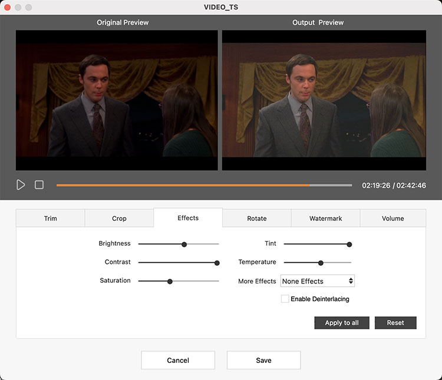The image size is (442, 380).
Task: Click the Temperature slider handle
Action: (x=321, y=263)
